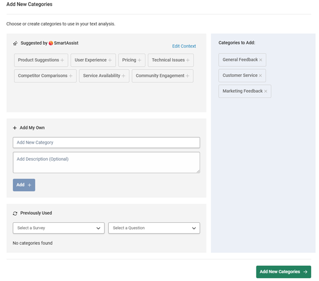Click the blue Add button

[24, 185]
